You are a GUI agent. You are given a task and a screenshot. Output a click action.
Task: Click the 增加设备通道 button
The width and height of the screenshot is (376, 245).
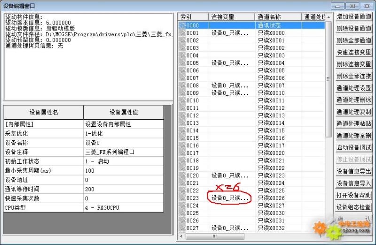(x=353, y=16)
